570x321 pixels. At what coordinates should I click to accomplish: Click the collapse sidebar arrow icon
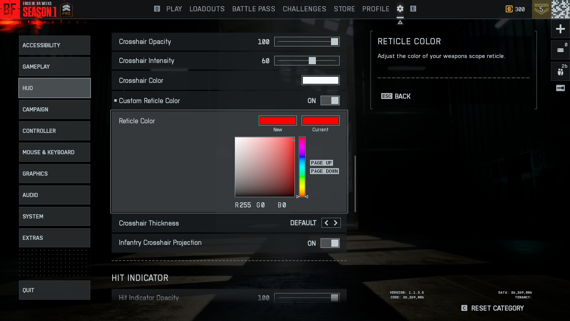point(560,88)
